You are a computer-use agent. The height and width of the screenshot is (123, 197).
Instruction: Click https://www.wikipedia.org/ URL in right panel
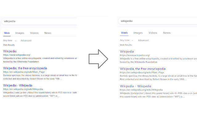pyautogui.click(x=135, y=55)
